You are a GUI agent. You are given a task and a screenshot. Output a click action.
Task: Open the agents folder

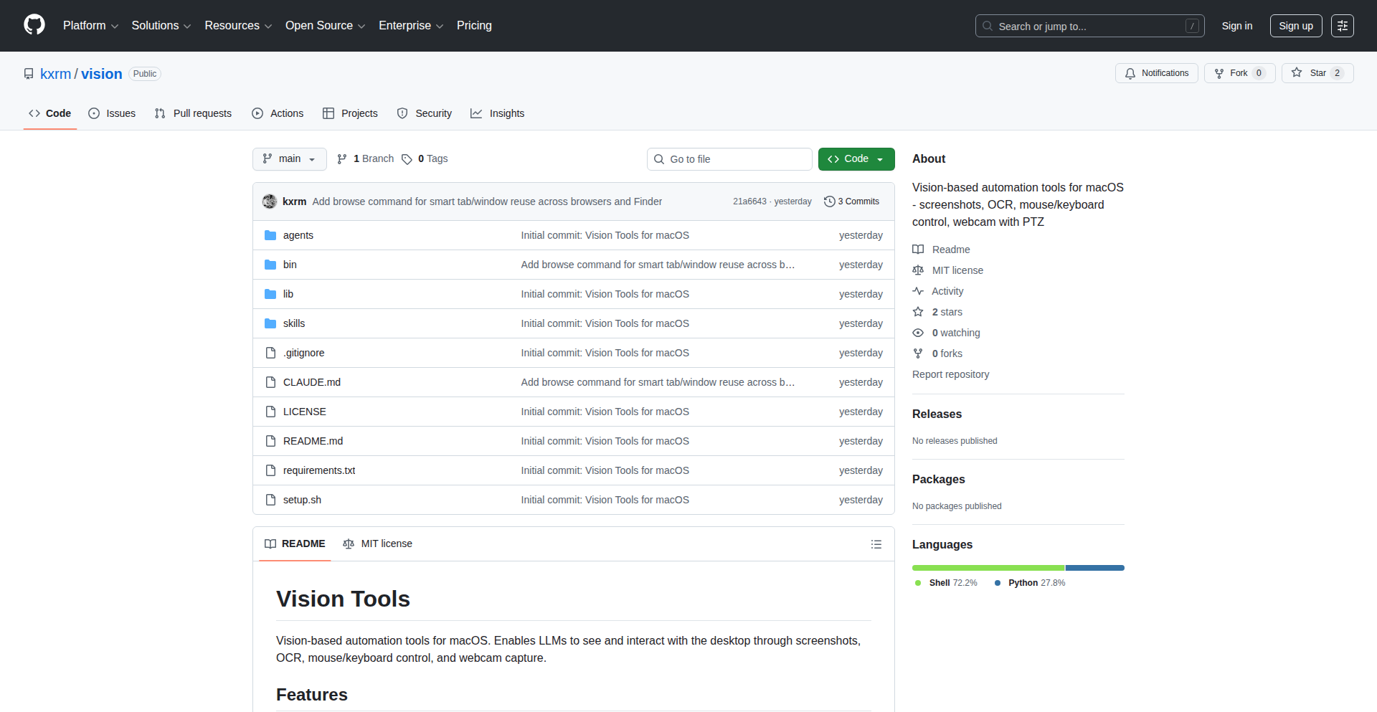pos(298,235)
